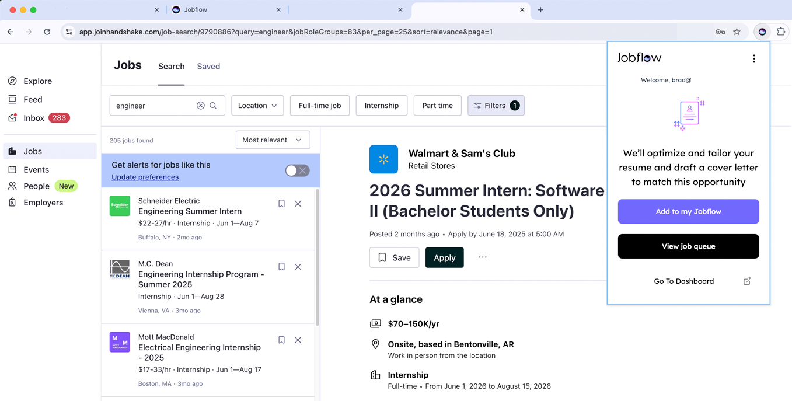The width and height of the screenshot is (792, 401).
Task: Click the Feed icon in sidebar
Action: tap(12, 100)
